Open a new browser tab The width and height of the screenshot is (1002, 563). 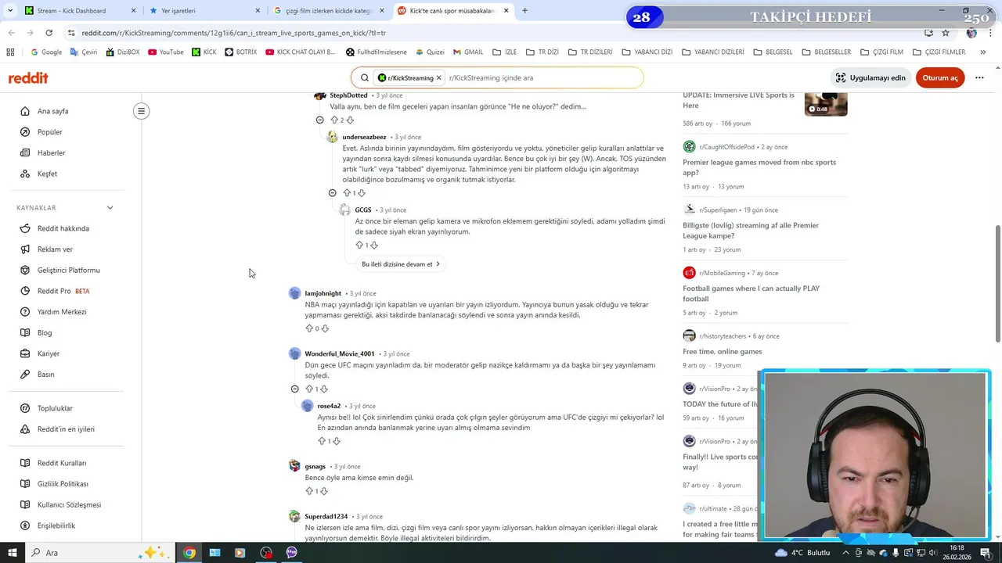click(524, 11)
